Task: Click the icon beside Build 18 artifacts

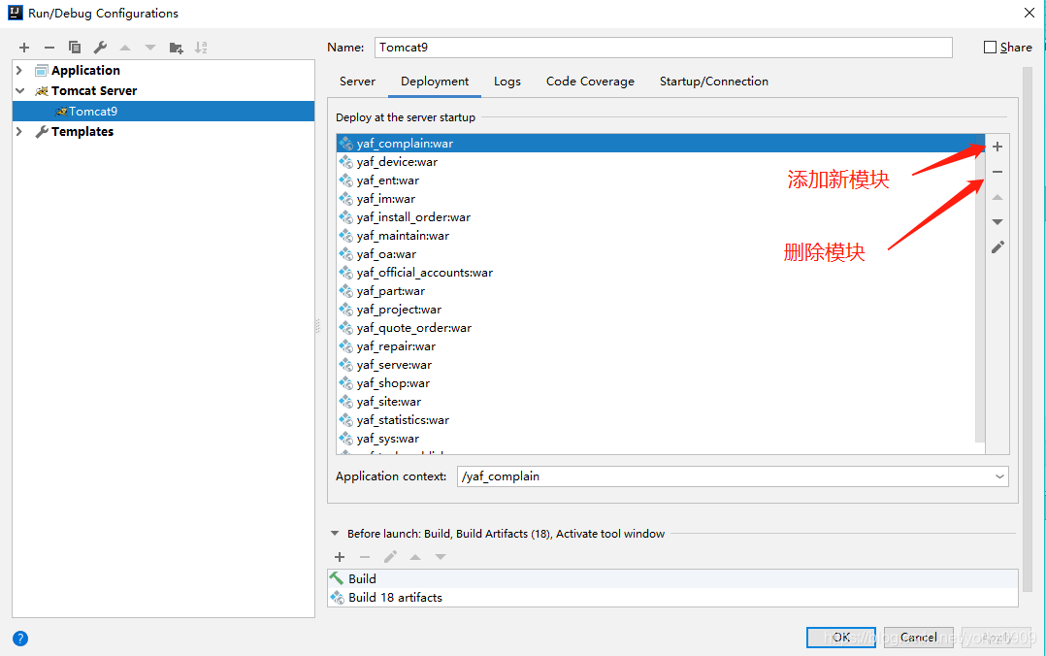Action: [337, 597]
